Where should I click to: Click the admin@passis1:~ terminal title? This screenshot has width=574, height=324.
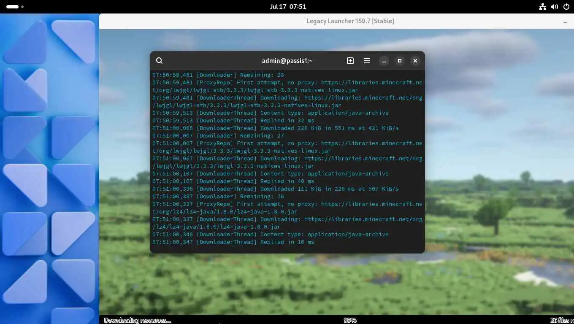[x=287, y=61]
